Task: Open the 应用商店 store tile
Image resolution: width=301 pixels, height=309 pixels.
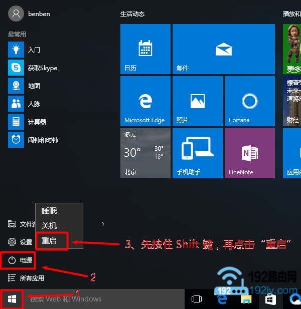Action: (x=292, y=153)
